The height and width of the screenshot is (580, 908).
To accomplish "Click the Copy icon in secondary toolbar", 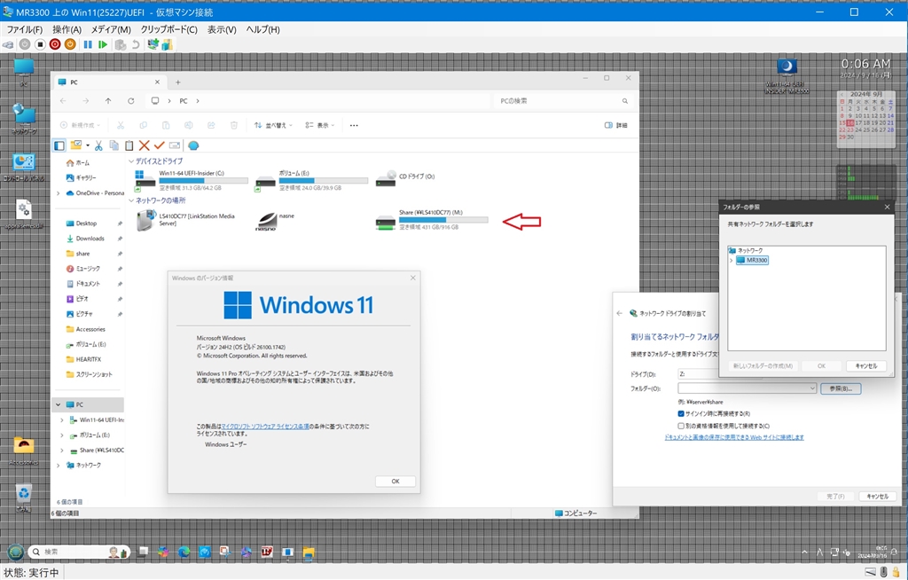I will 114,145.
